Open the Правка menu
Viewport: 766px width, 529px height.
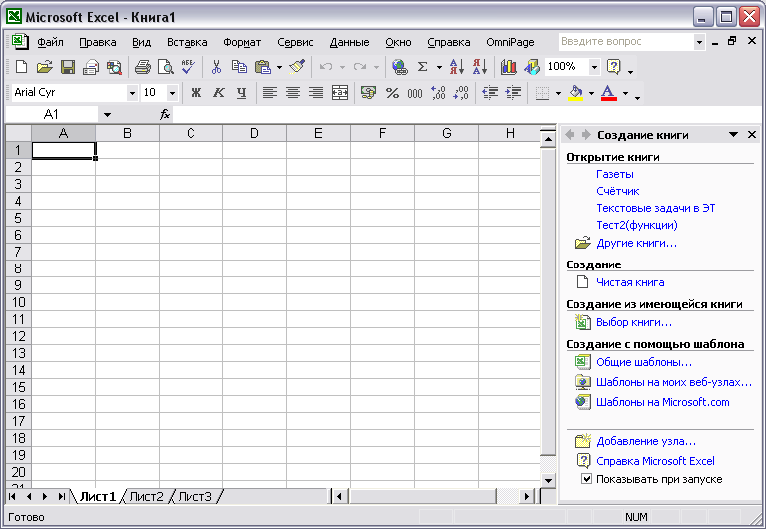tap(97, 42)
